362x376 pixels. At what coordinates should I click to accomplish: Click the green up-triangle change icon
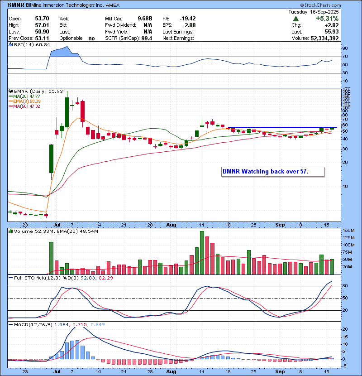point(295,19)
